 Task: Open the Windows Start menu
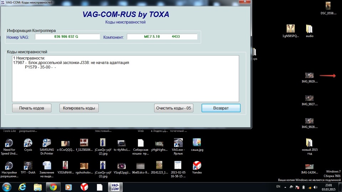[6, 187]
